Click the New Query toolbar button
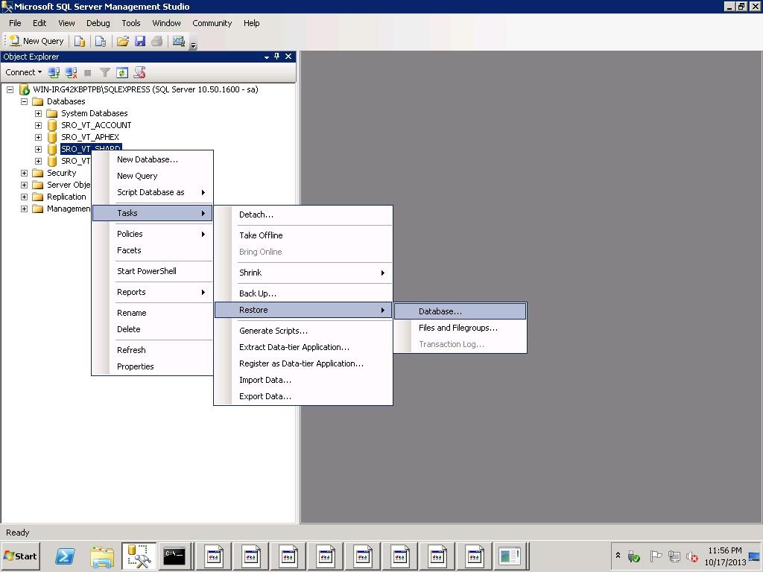Viewport: 763px width, 572px height. tap(37, 42)
